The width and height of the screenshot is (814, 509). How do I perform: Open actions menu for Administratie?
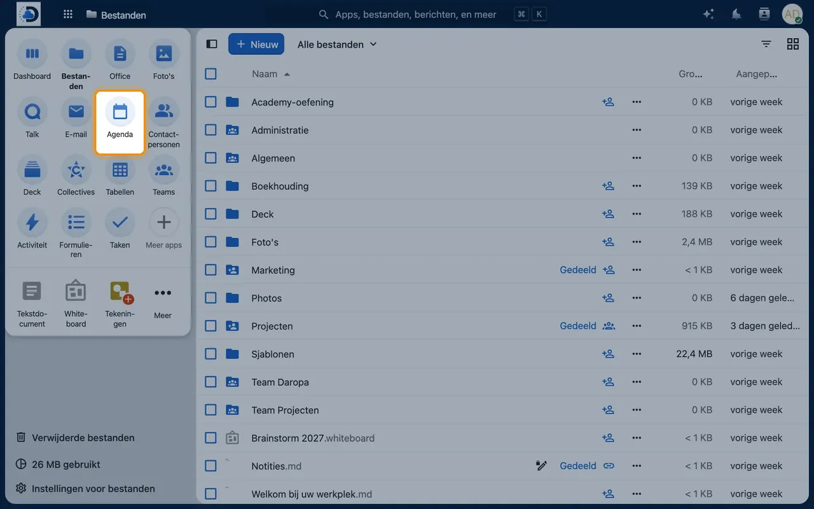click(x=637, y=130)
